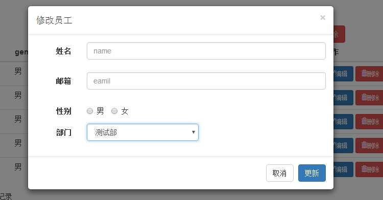Click the 取消 cancel button
Viewport: 383px width, 200px height.
click(x=280, y=173)
